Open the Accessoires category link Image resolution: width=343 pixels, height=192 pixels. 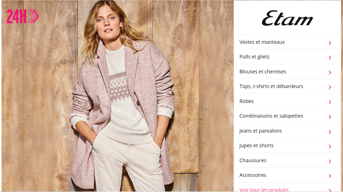pyautogui.click(x=287, y=175)
